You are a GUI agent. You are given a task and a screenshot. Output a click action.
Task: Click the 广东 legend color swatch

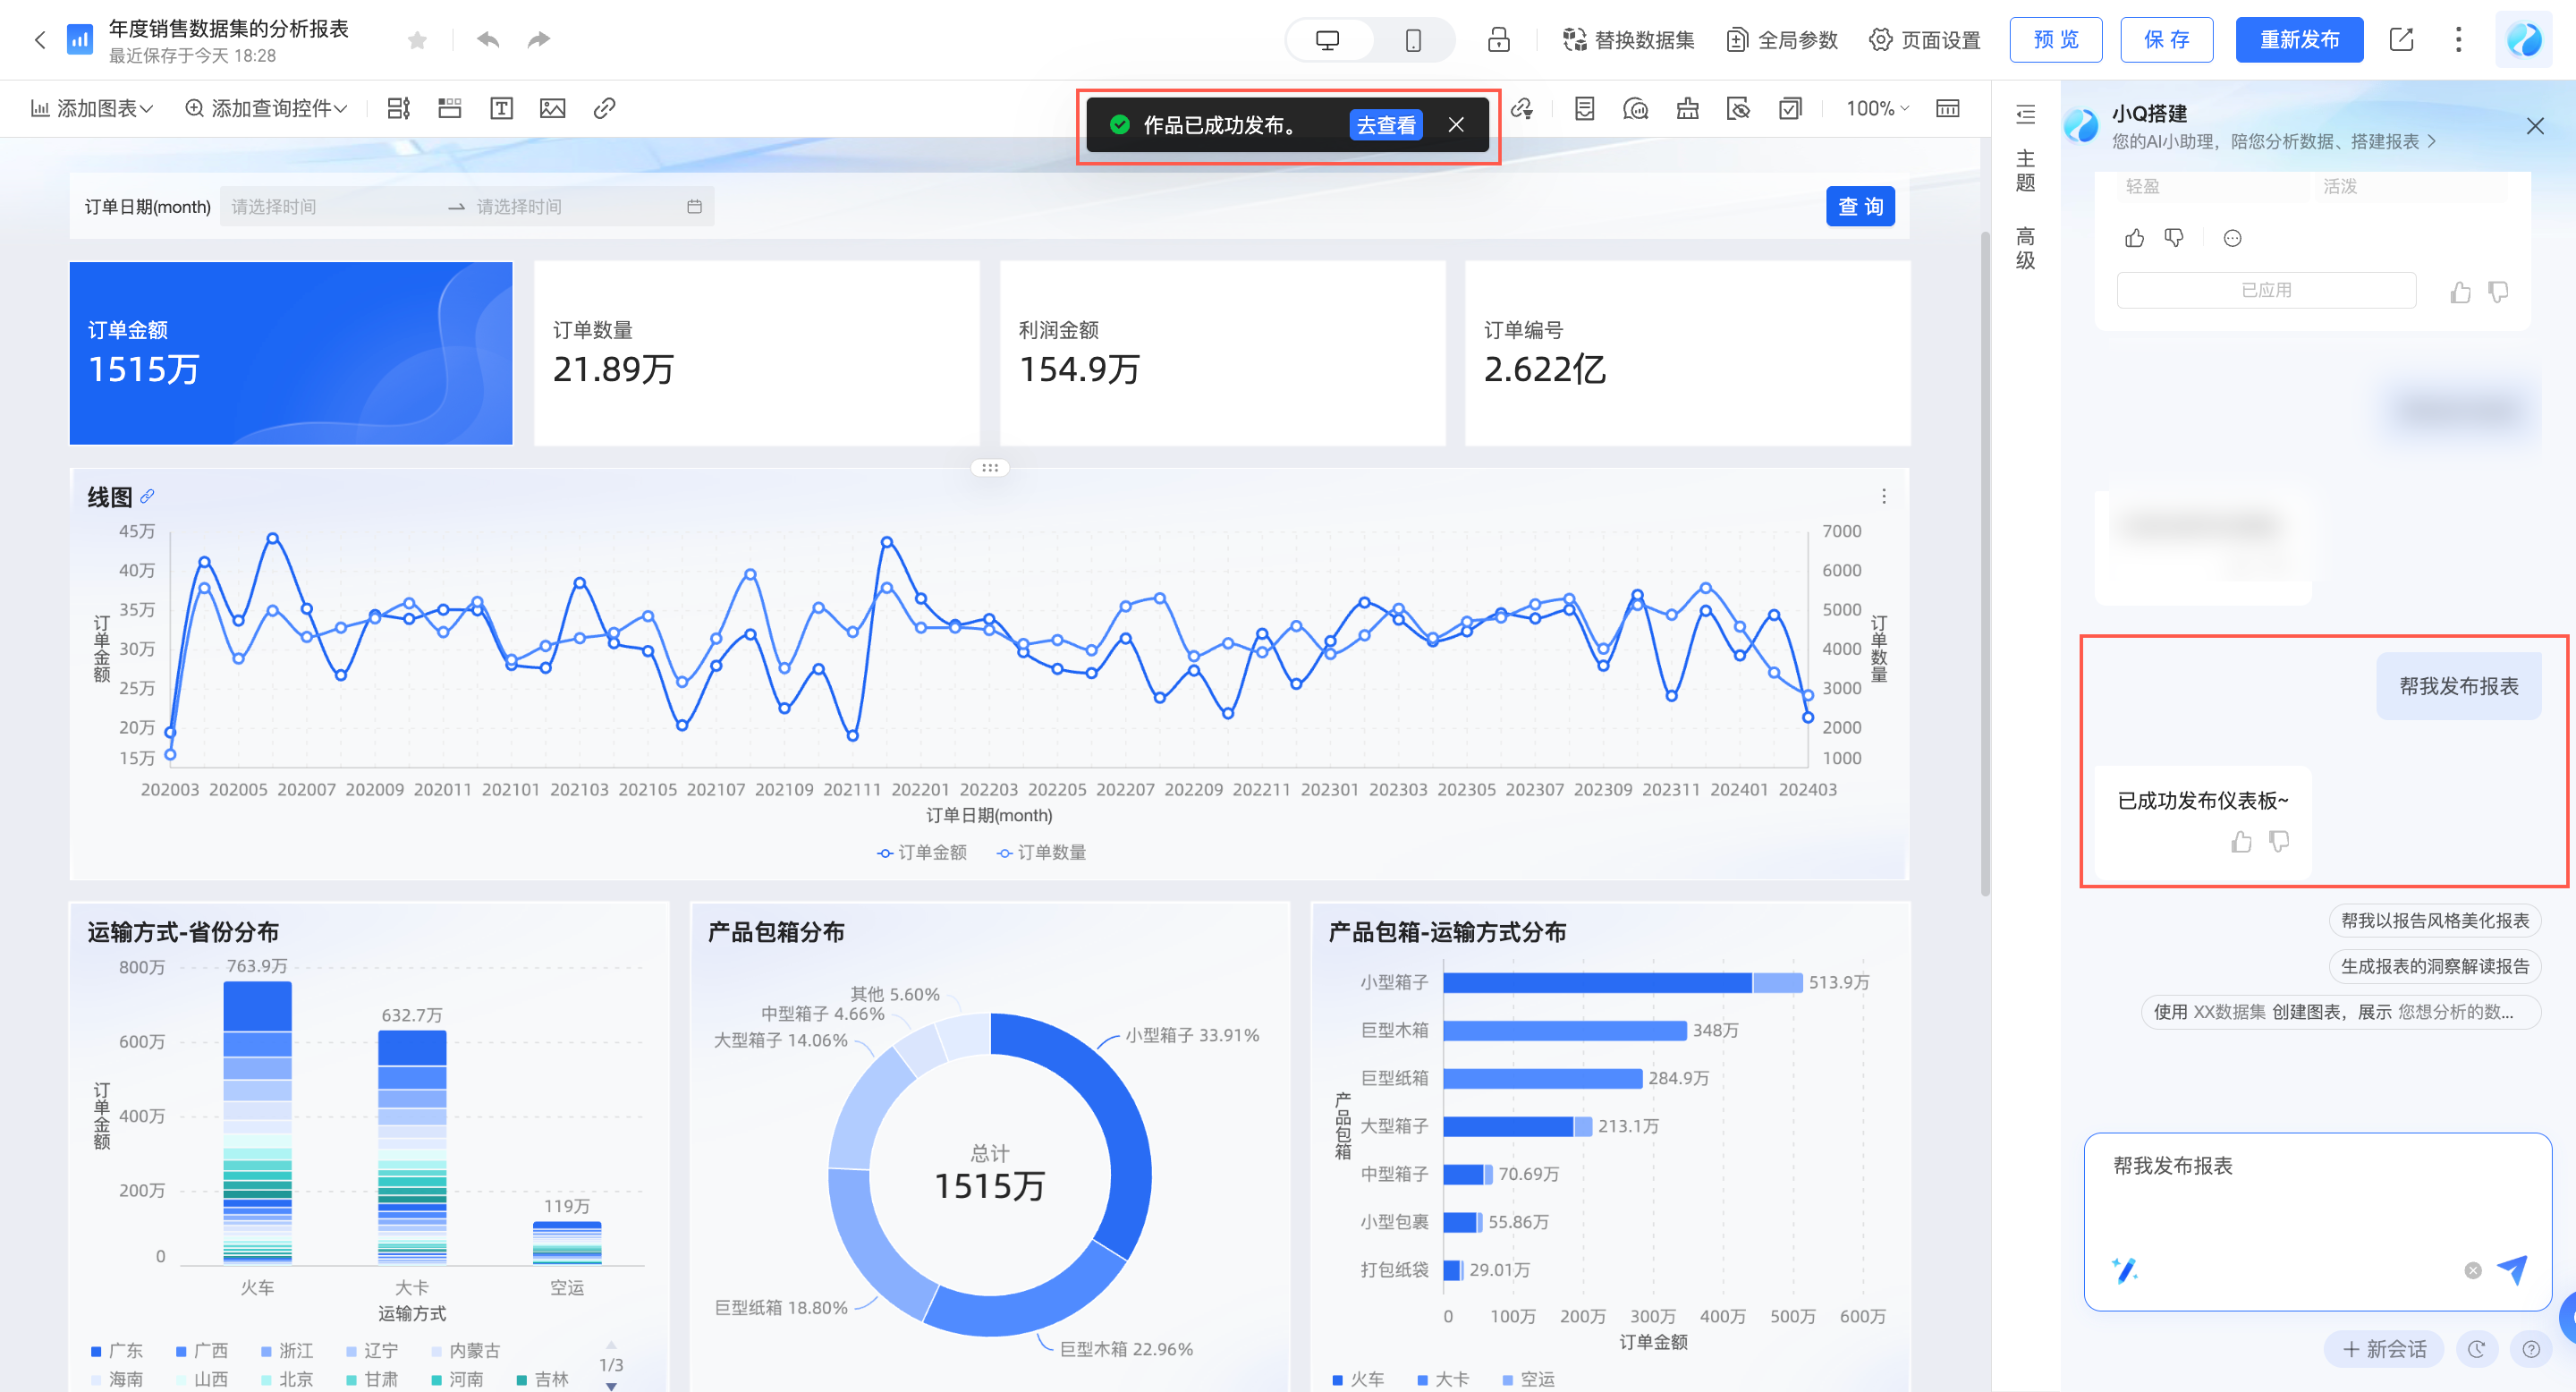click(x=96, y=1351)
